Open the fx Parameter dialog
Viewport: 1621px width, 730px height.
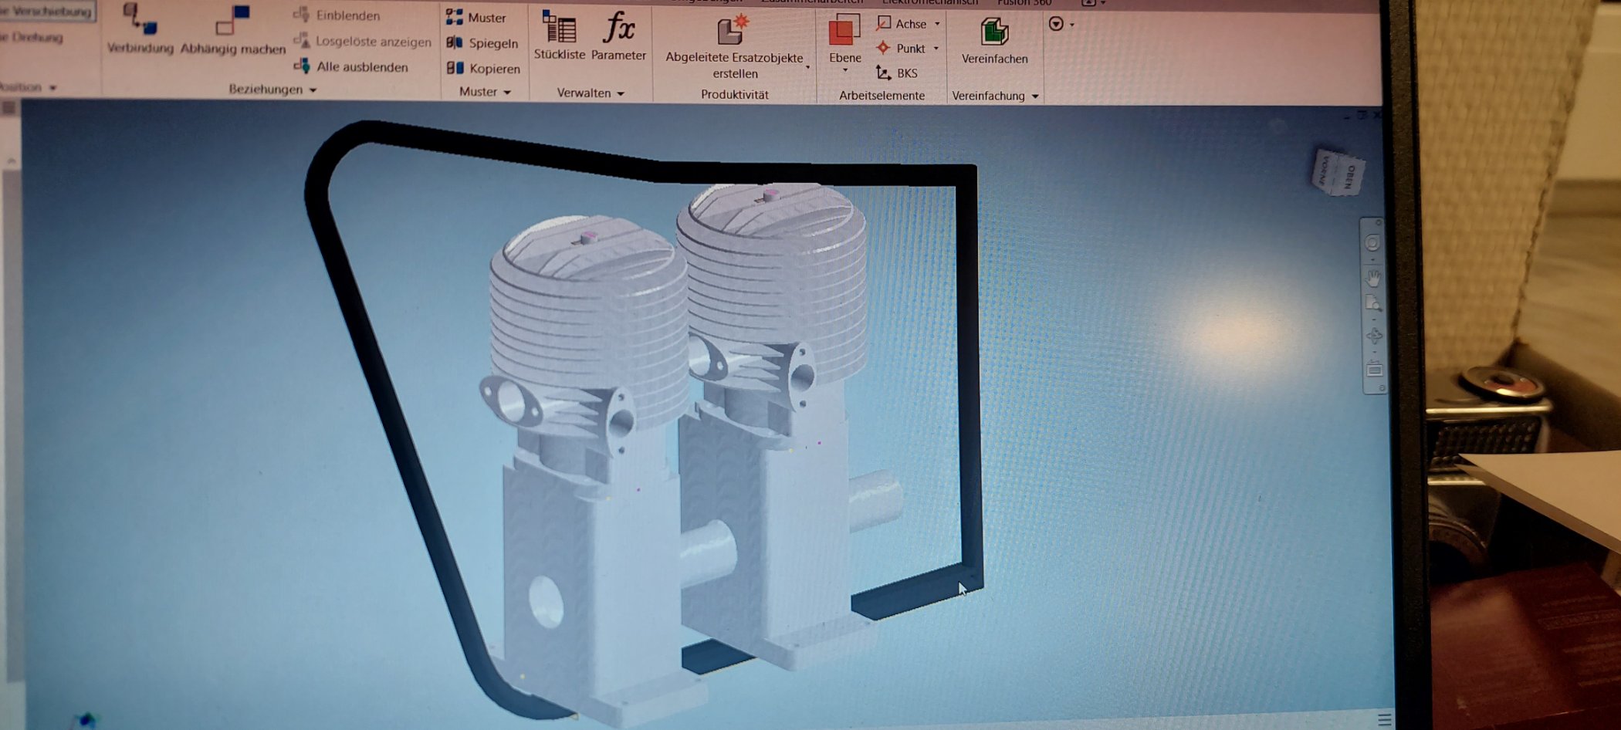pyautogui.click(x=618, y=35)
